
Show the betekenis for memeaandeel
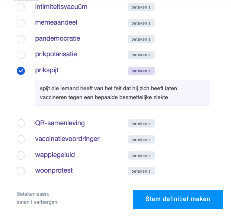coord(141,23)
